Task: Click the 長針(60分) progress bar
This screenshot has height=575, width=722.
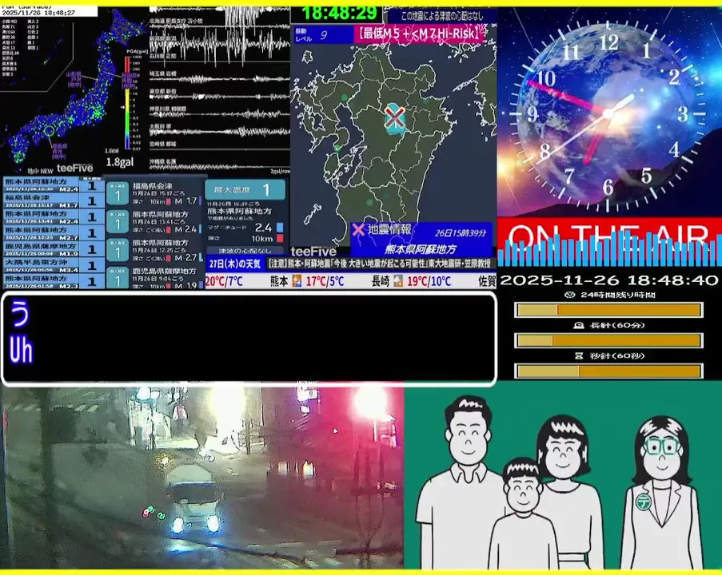Action: (608, 340)
